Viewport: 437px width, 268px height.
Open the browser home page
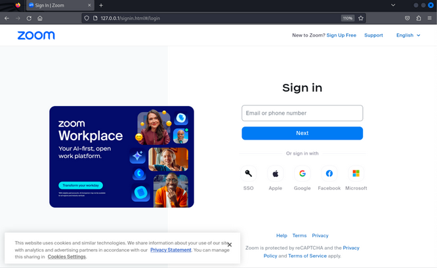click(x=40, y=18)
